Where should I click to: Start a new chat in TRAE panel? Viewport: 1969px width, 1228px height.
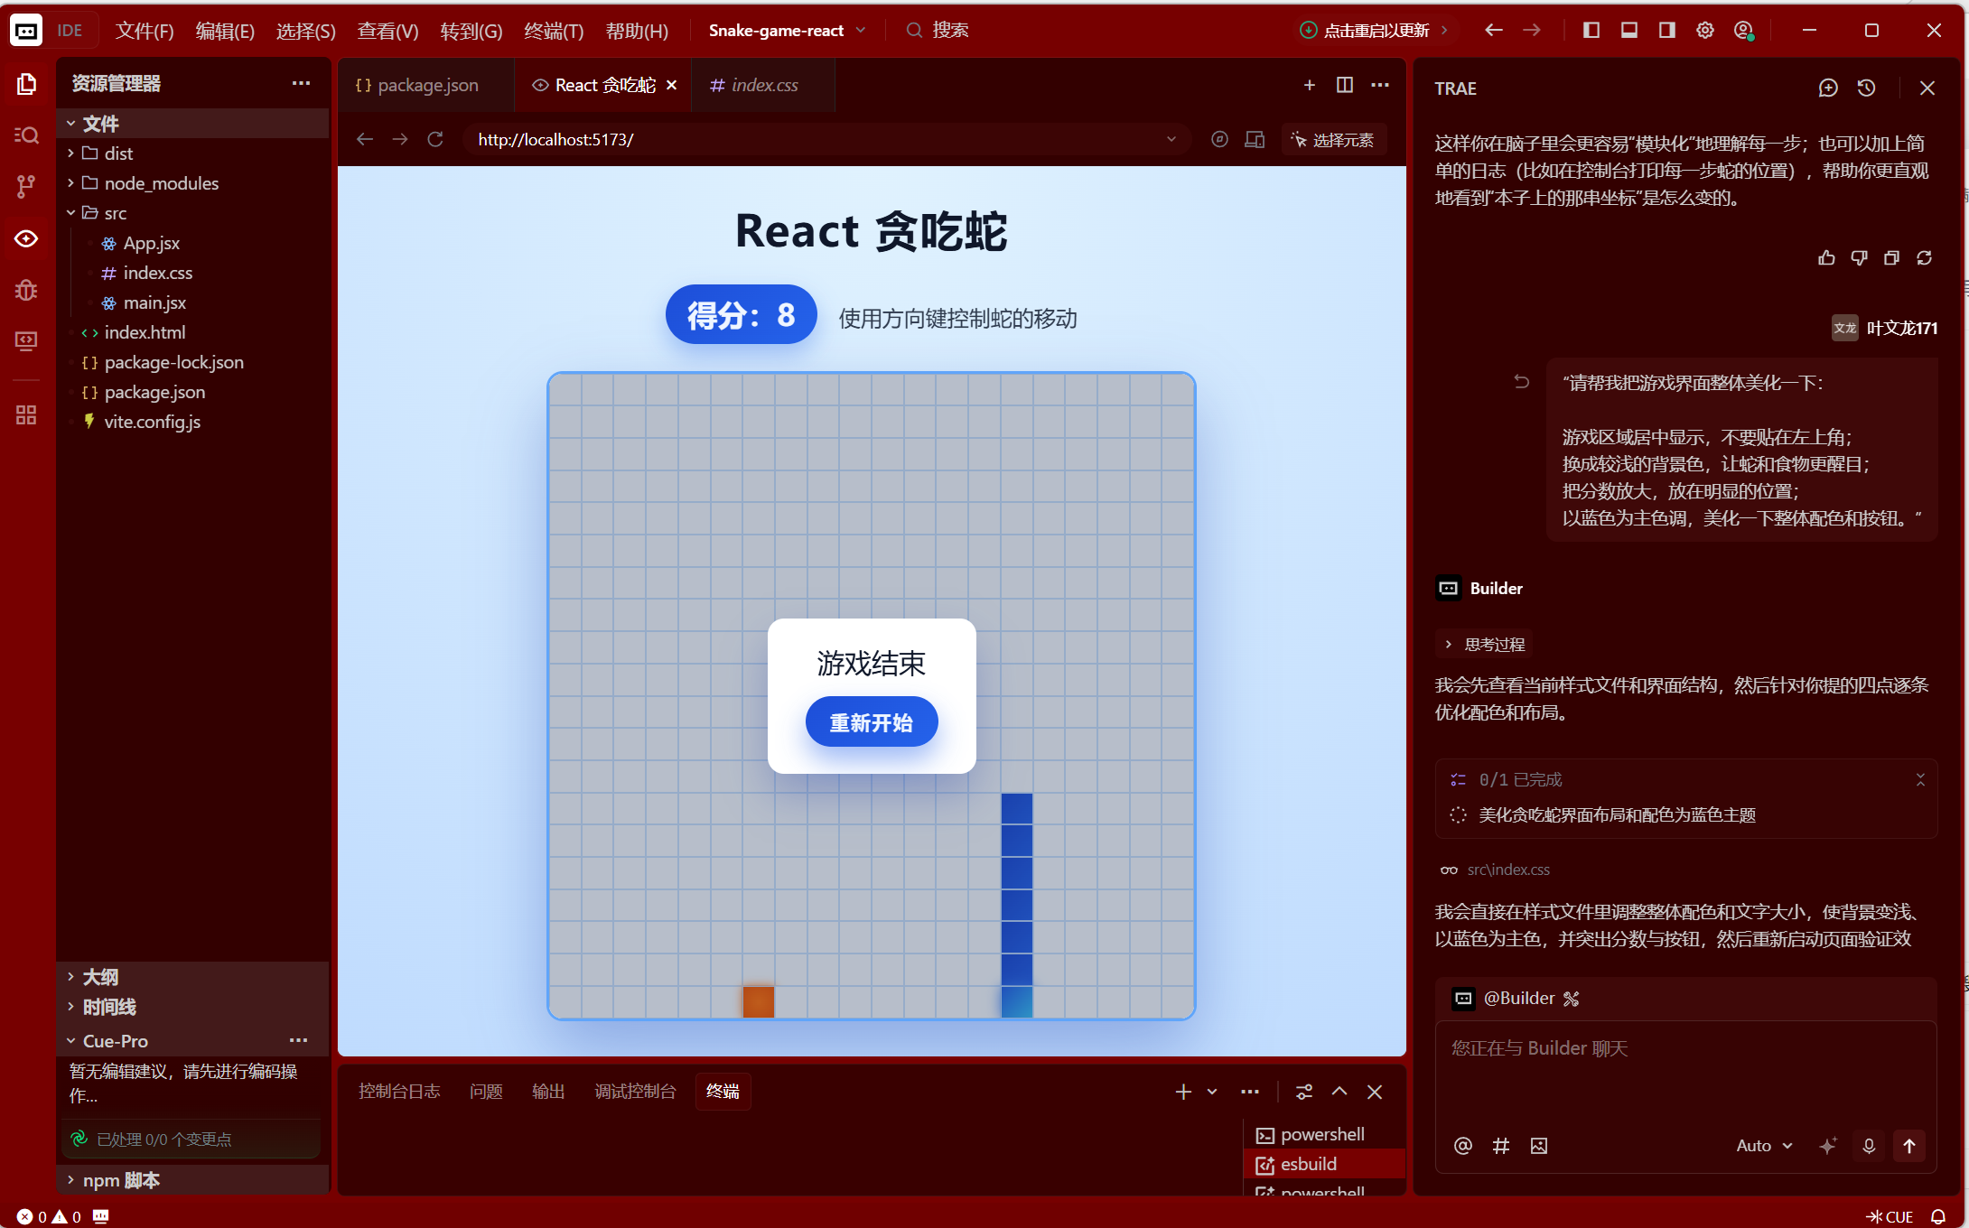[x=1828, y=88]
